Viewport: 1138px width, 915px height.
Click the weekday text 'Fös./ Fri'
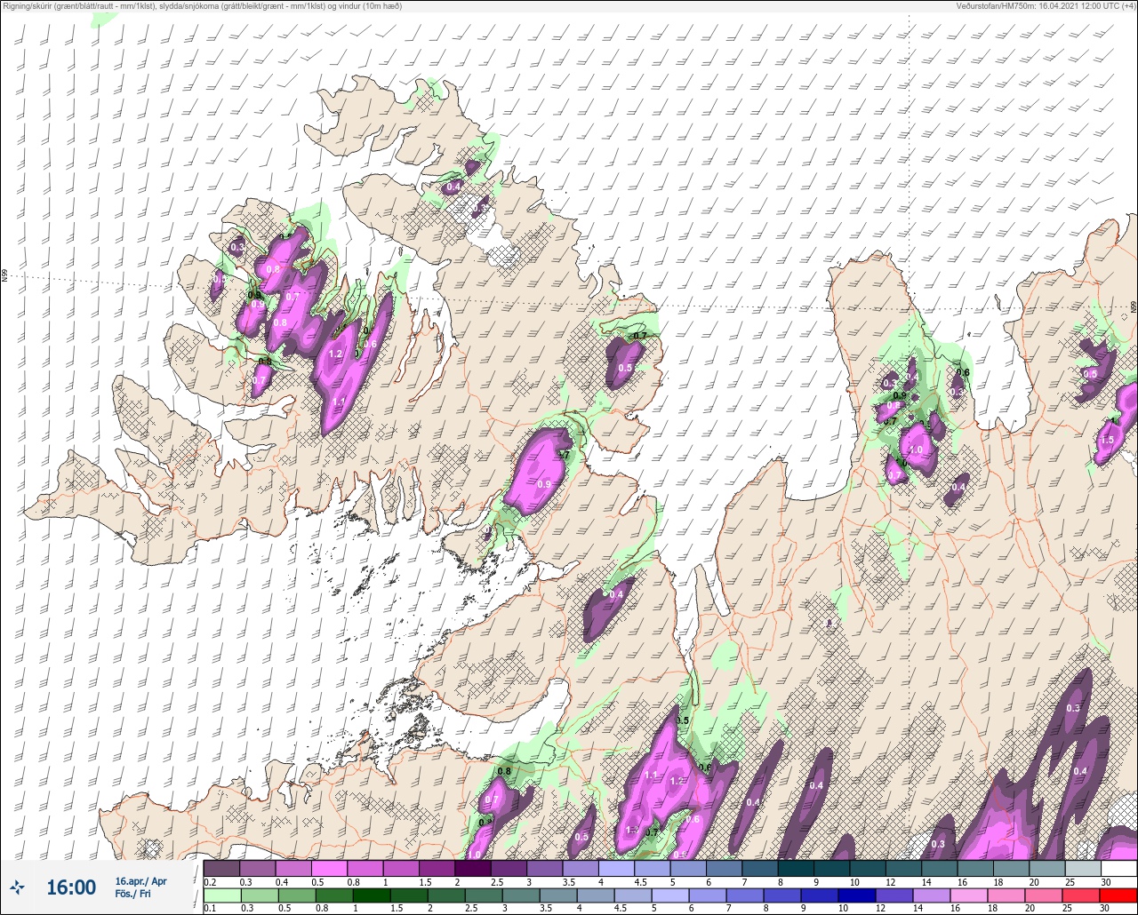coord(132,894)
